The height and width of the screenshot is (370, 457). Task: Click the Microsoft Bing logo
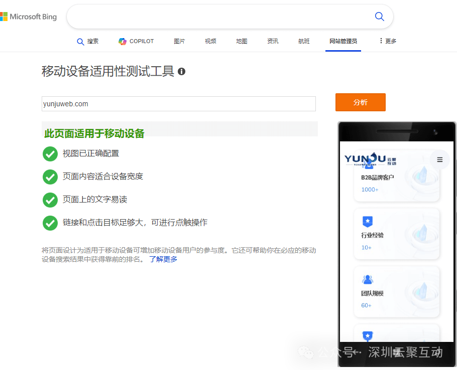click(x=28, y=17)
